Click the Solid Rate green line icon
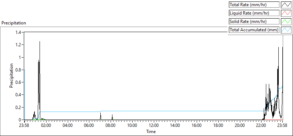This screenshot has height=136, width=293. (286, 22)
